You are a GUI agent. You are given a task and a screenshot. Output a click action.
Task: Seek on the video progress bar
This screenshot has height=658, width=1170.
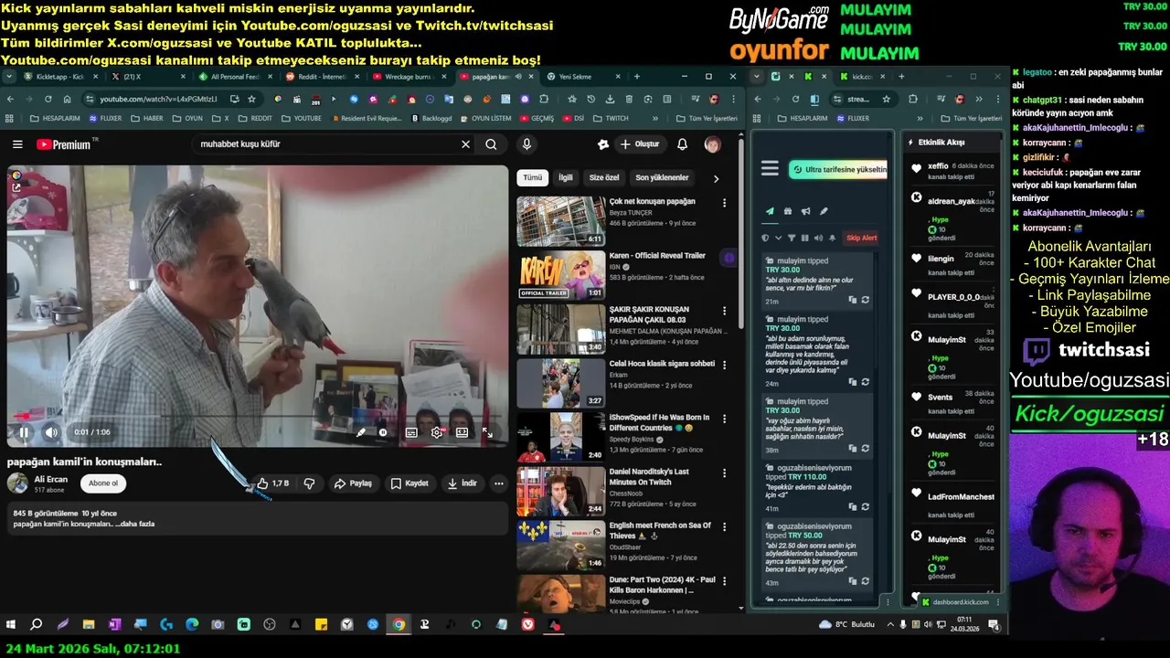point(258,417)
